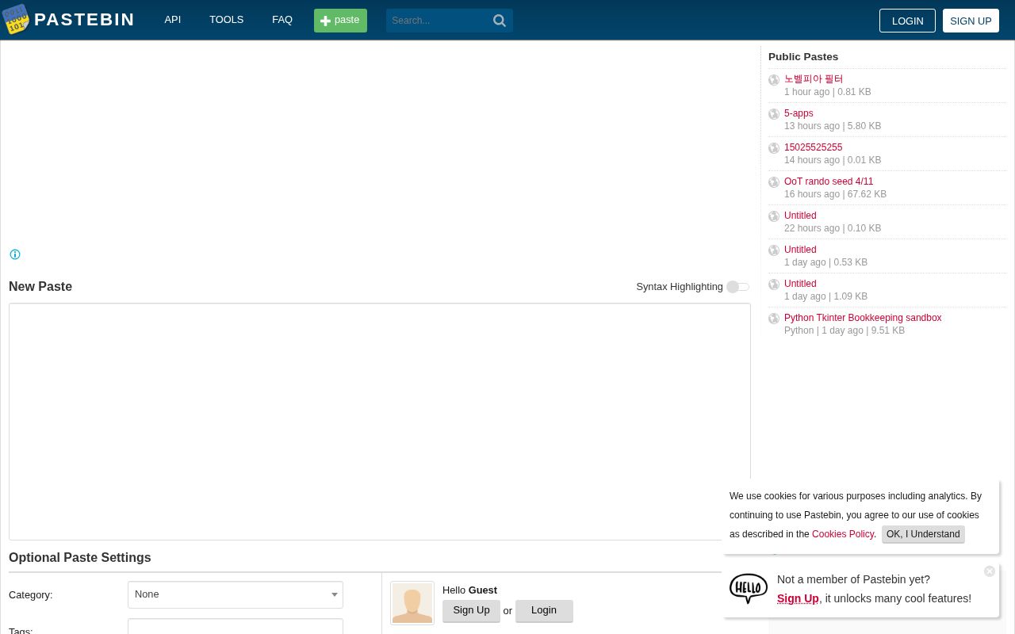Open the TOOLS menu
The width and height of the screenshot is (1015, 634).
(226, 19)
